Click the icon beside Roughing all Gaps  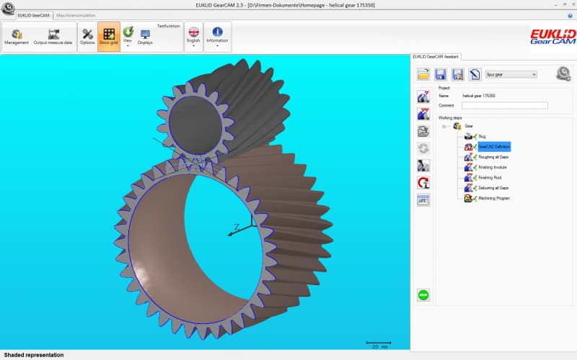coord(468,157)
